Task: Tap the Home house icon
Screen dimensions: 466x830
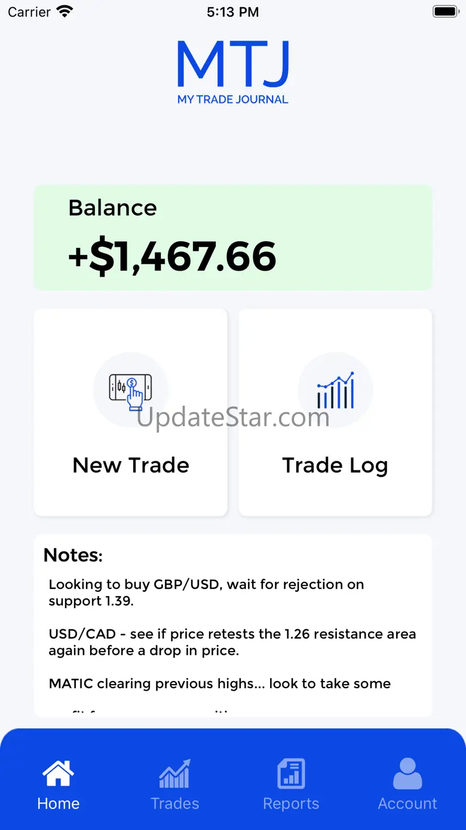Action: pos(58,773)
